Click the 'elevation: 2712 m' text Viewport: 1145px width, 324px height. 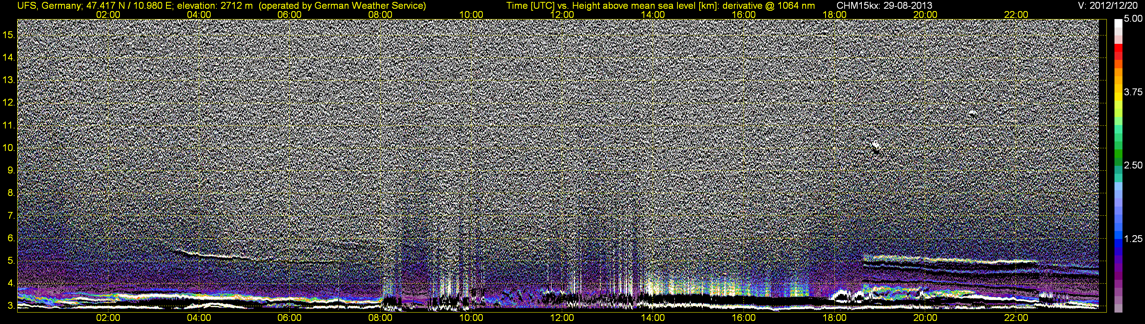click(x=215, y=6)
